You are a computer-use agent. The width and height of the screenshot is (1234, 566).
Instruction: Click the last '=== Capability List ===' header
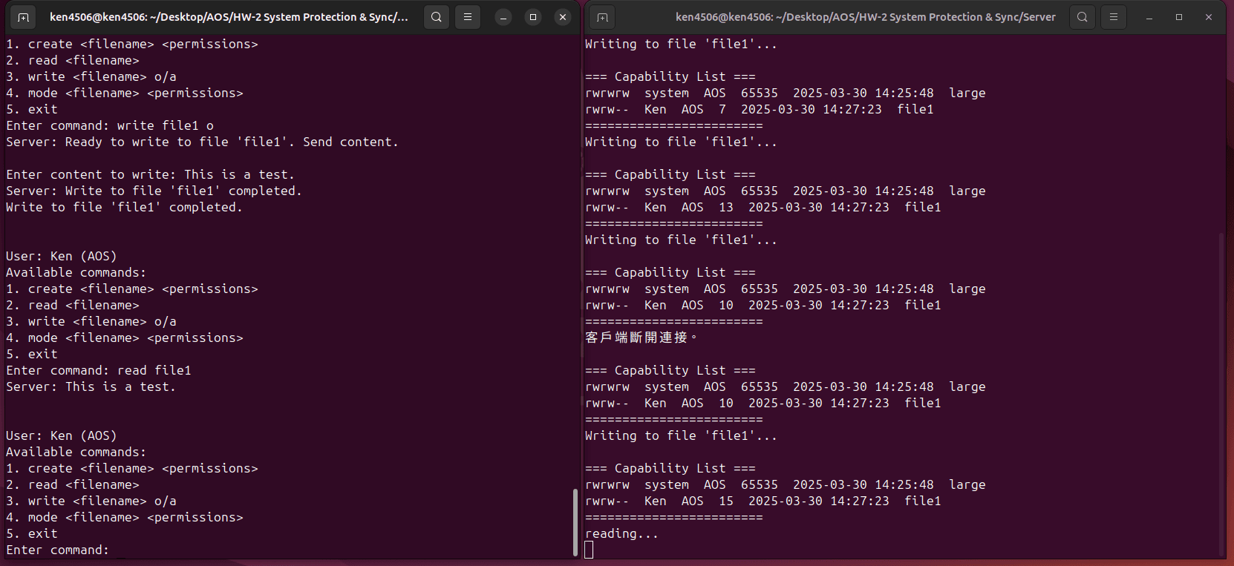pos(670,469)
